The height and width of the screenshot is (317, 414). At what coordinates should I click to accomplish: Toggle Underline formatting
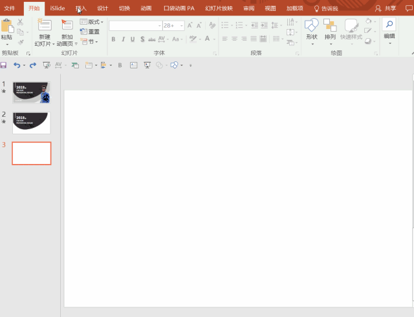(x=133, y=39)
